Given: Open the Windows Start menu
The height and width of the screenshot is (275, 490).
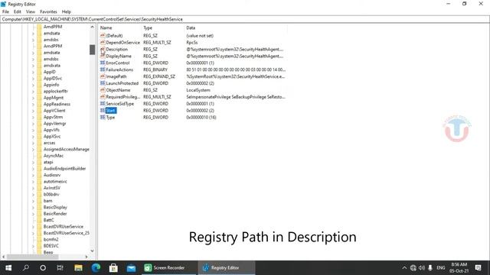Looking at the screenshot, I should tap(8, 268).
